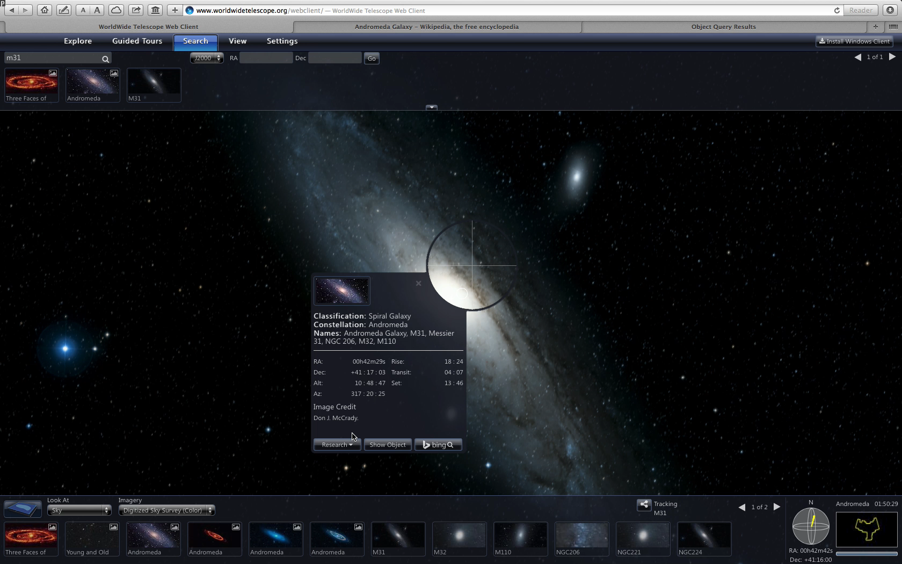Screen dimensions: 902x564
Task: Adjust the zoom slider under constellation view
Action: 866,553
